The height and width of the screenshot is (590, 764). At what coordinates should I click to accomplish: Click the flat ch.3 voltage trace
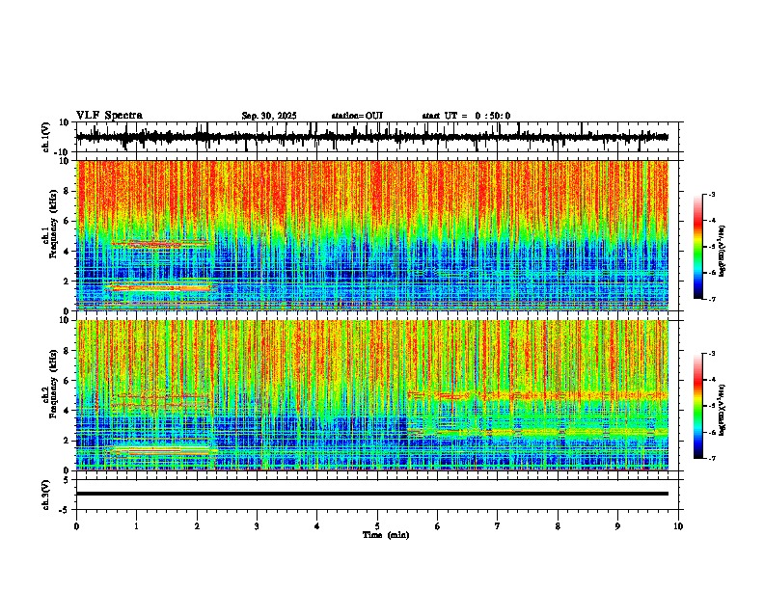[x=371, y=494]
